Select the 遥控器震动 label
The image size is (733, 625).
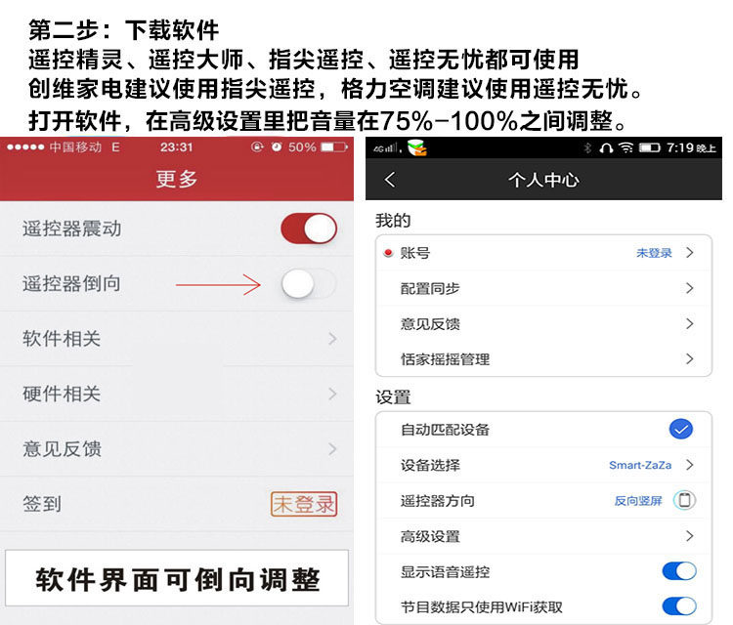(x=72, y=229)
